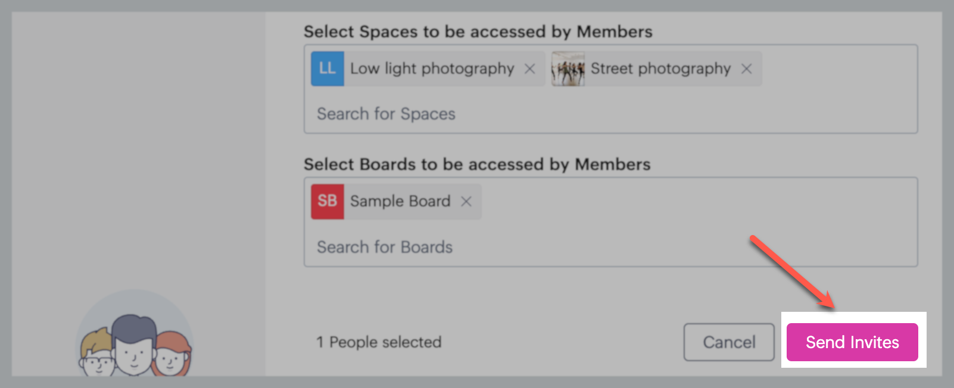The image size is (954, 388).
Task: Click the Select Spaces to be accessed heading
Action: [x=478, y=32]
